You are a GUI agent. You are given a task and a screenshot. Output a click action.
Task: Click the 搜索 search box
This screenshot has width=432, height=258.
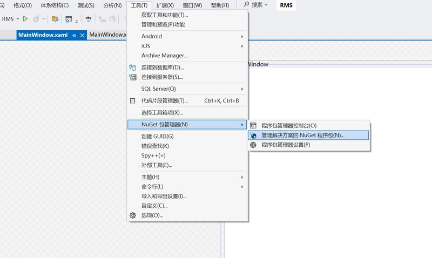(256, 5)
